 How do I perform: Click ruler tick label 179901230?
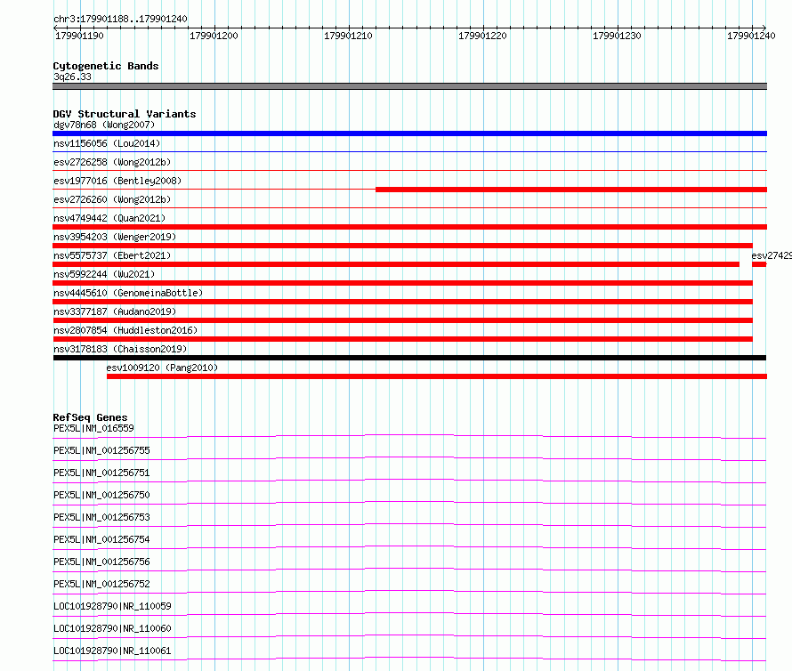617,36
